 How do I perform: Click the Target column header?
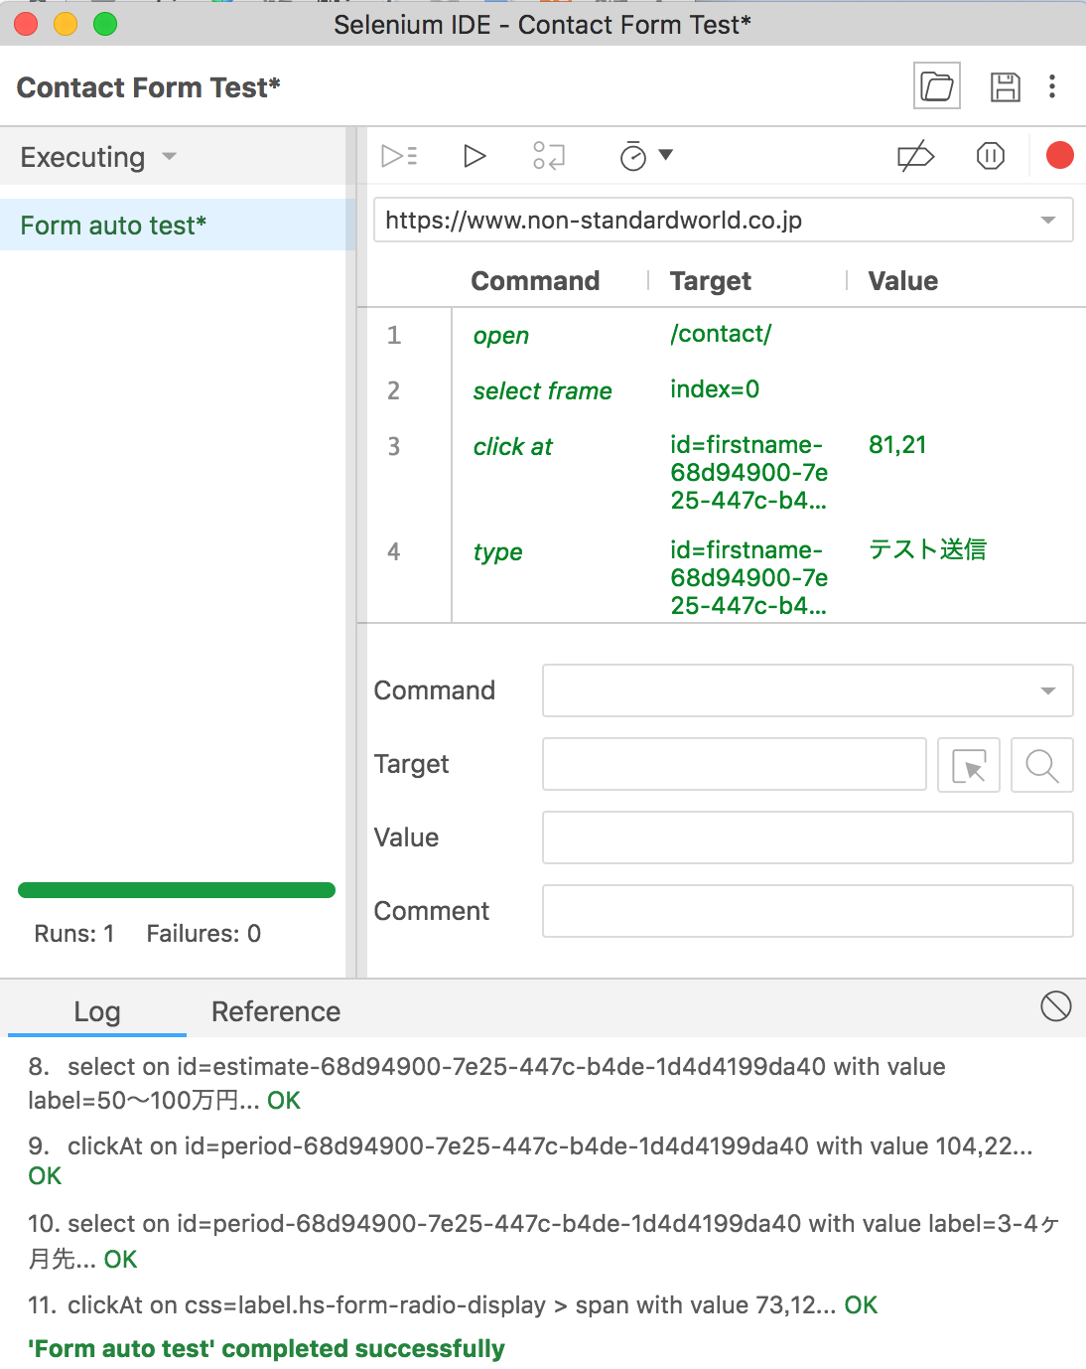711,281
